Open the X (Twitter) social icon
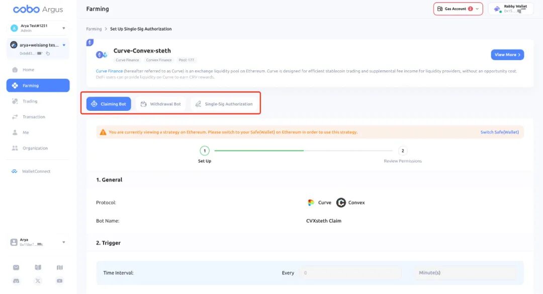The image size is (543, 294). pyautogui.click(x=38, y=281)
